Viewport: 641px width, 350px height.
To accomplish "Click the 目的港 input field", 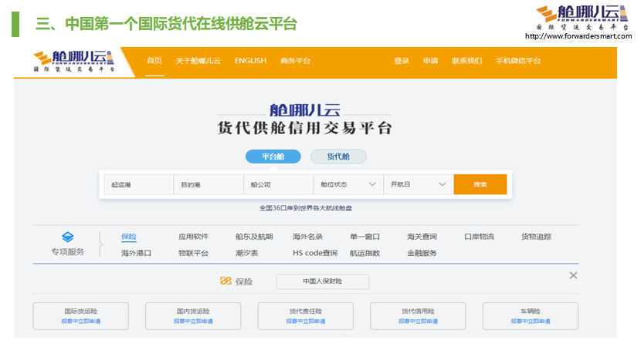I will point(209,184).
